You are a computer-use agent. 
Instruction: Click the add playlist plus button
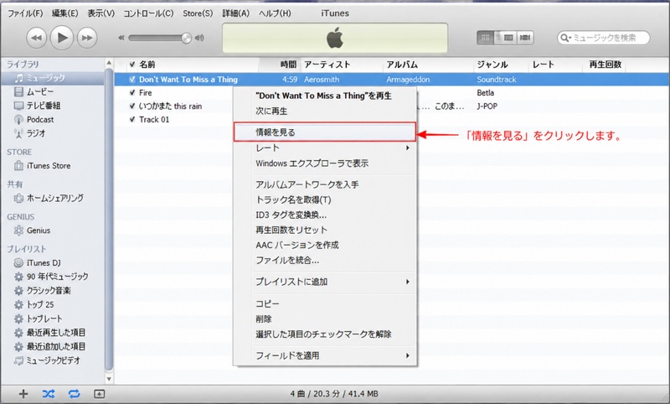23,394
